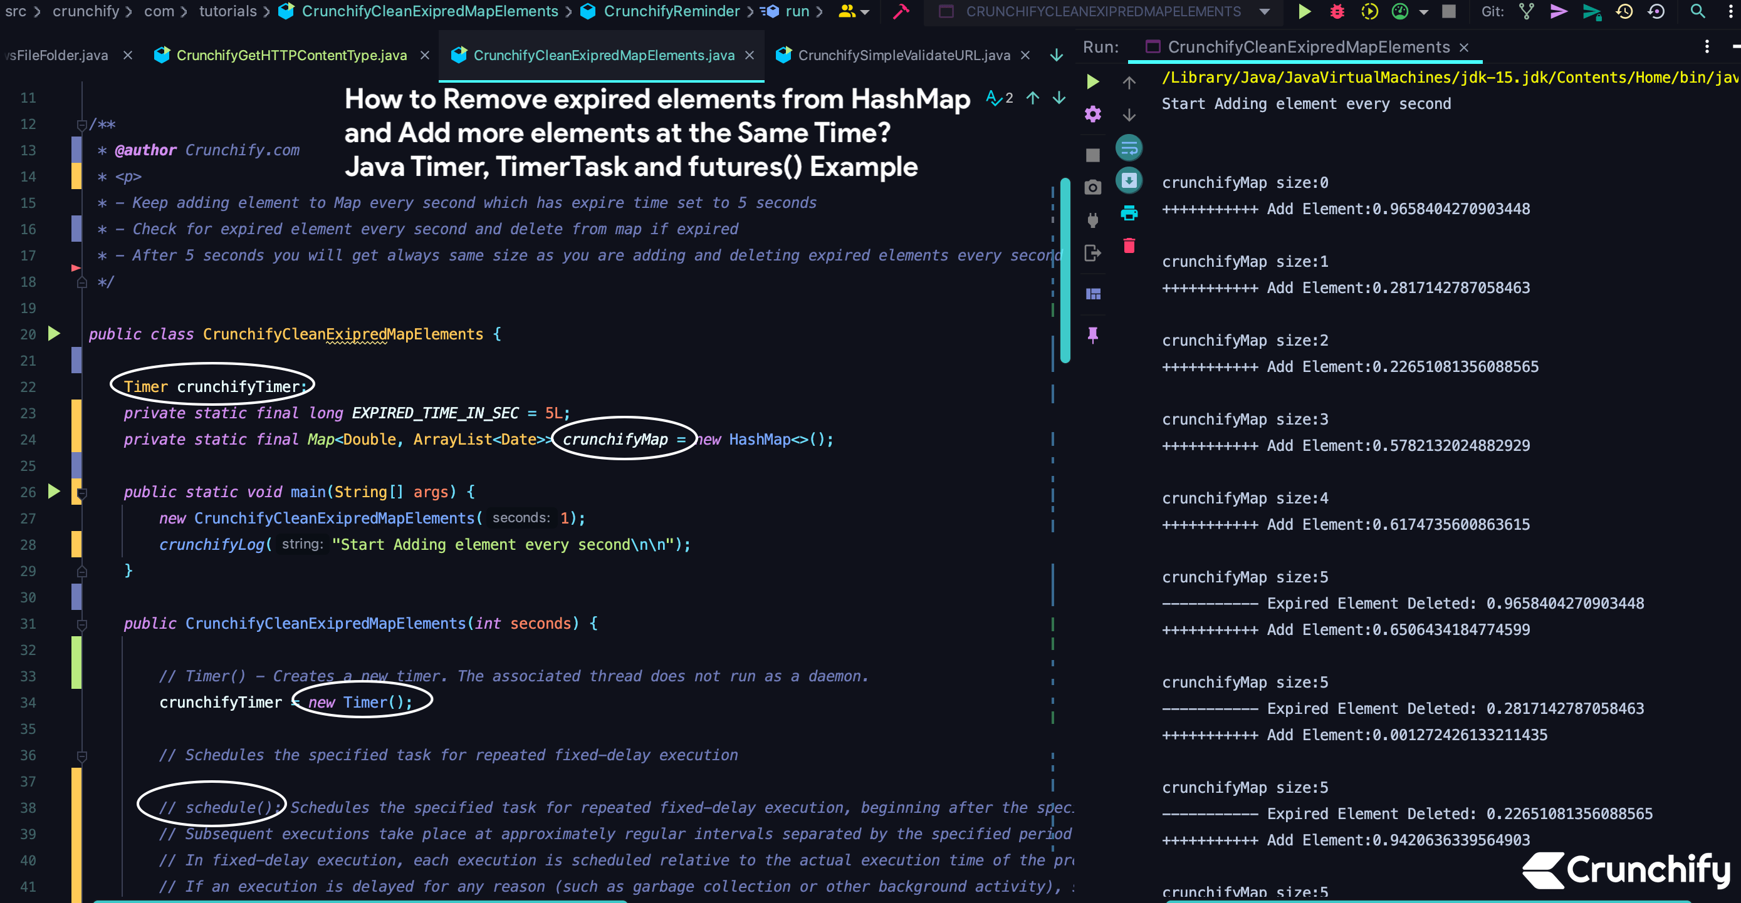Image resolution: width=1741 pixels, height=903 pixels.
Task: Pin the Run tool window tab
Action: [1093, 334]
